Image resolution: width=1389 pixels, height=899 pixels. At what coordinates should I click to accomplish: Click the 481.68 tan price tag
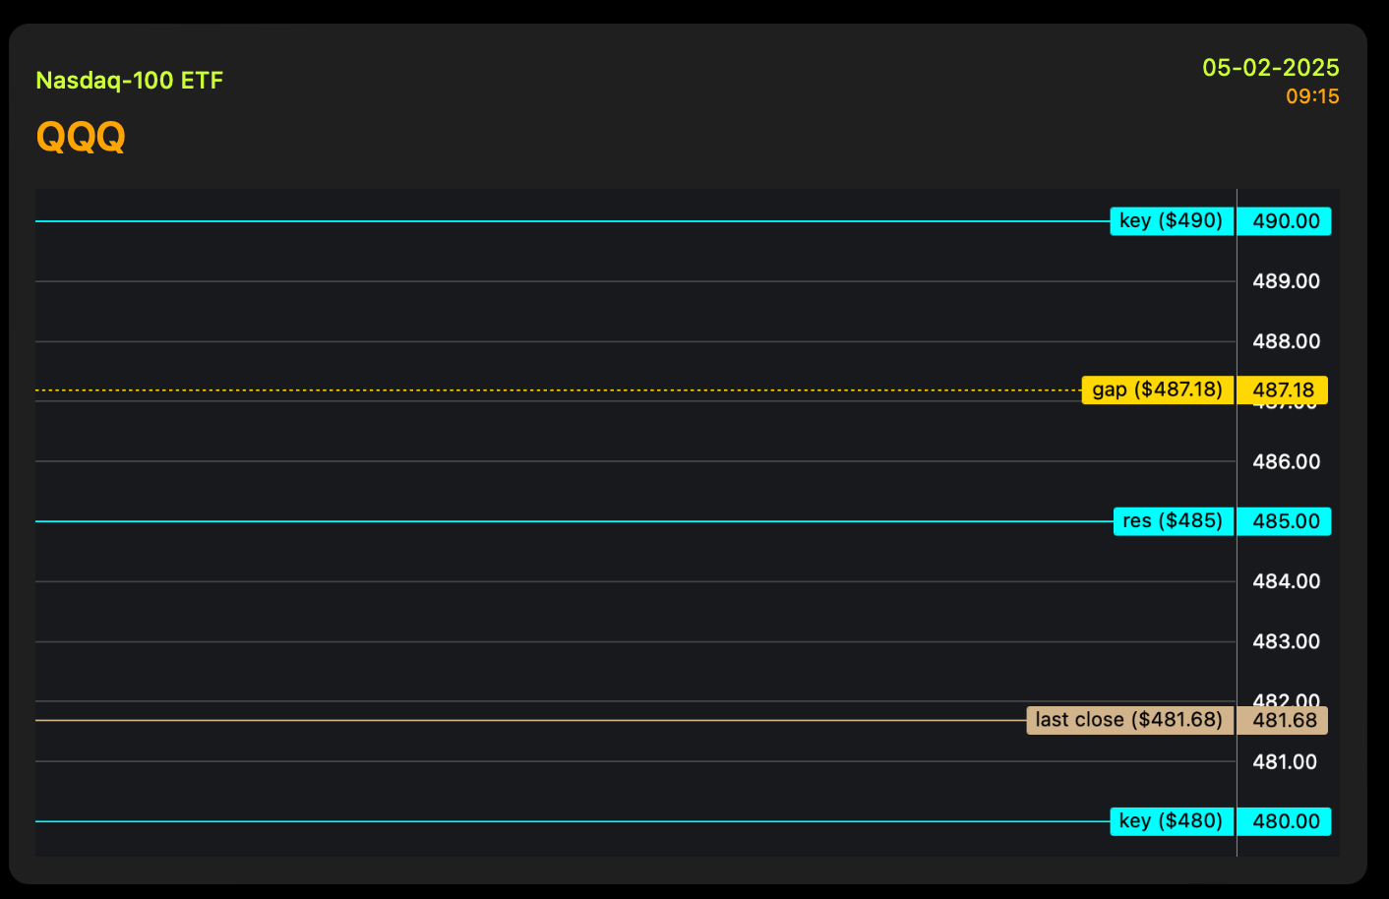(1283, 721)
